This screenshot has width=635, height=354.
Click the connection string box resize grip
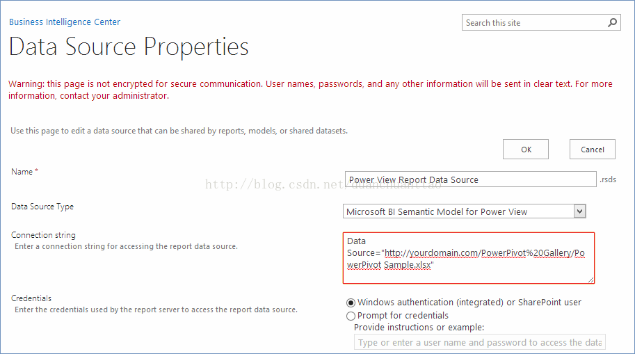(x=590, y=280)
